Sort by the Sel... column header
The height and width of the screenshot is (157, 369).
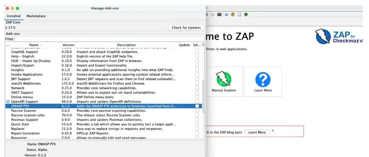197,45
